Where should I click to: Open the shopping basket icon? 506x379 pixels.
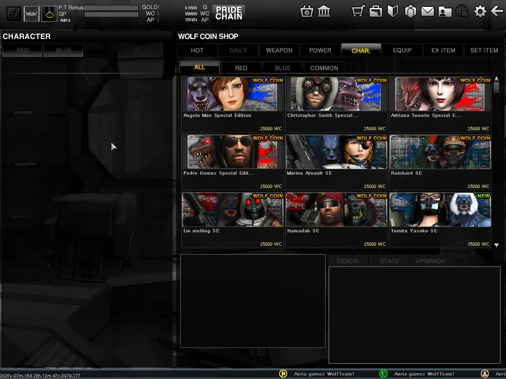(x=306, y=12)
